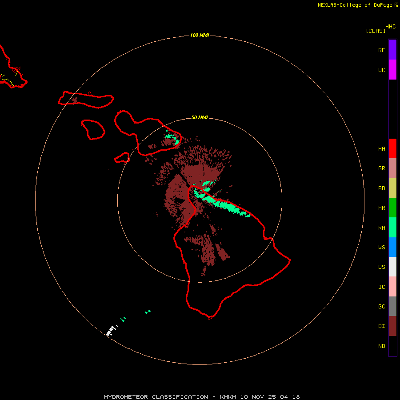Click the DS white legend swatch
Screen dimensions: 400x400
pyautogui.click(x=392, y=267)
